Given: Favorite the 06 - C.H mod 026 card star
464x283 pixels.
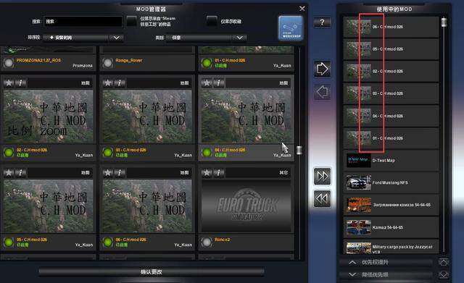Looking at the screenshot, I should 108,172.
